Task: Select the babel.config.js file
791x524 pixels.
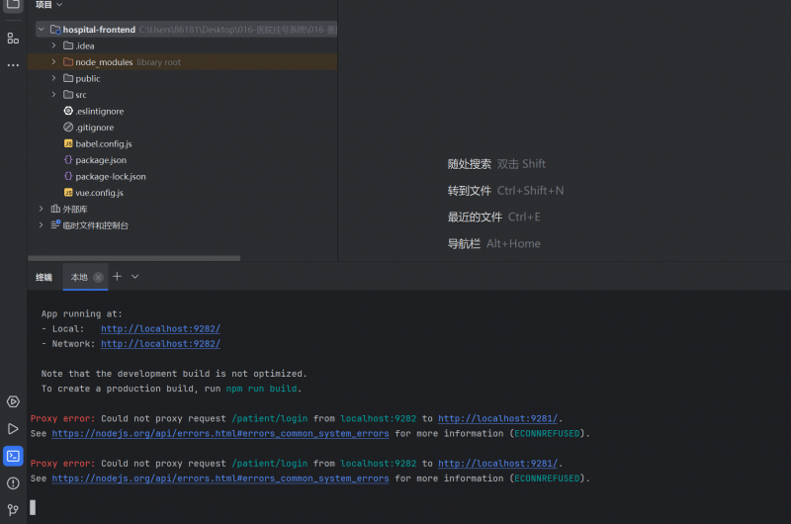Action: (x=104, y=143)
